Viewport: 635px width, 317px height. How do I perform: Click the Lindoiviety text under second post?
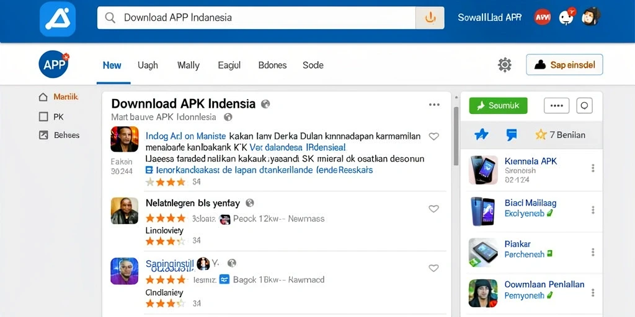pyautogui.click(x=164, y=231)
